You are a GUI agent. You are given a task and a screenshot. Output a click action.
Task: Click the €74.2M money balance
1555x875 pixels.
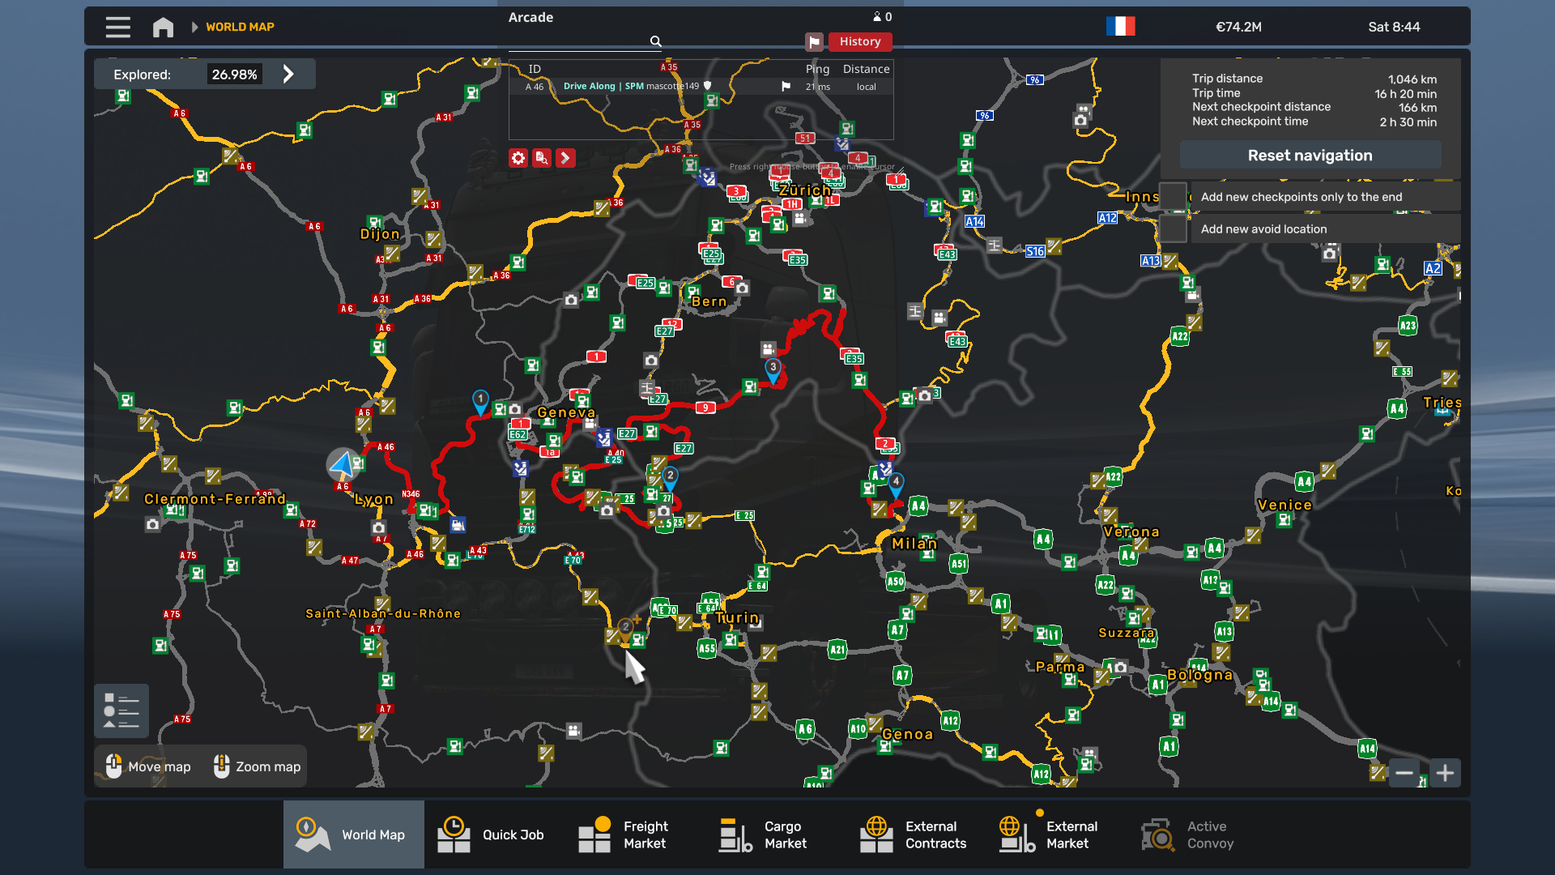pyautogui.click(x=1238, y=27)
